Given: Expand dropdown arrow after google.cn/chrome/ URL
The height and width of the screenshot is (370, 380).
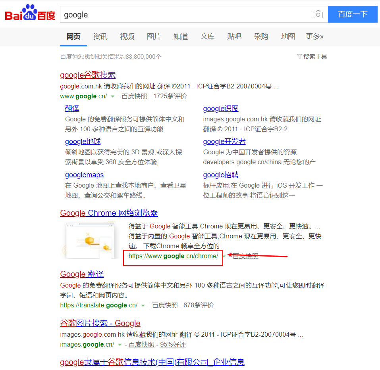Looking at the screenshot, I should 224,256.
